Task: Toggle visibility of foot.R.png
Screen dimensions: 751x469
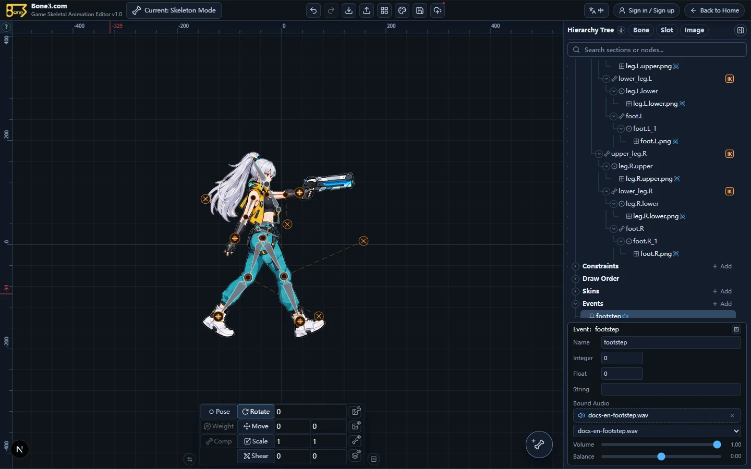Action: (x=676, y=254)
